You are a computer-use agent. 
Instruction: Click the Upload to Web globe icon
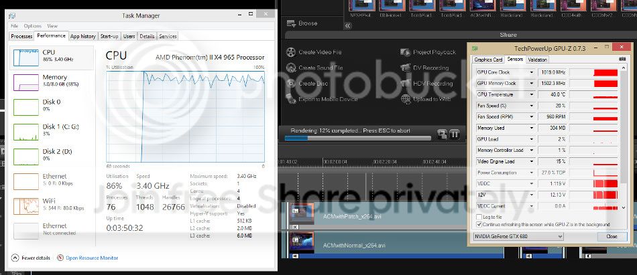click(x=406, y=99)
